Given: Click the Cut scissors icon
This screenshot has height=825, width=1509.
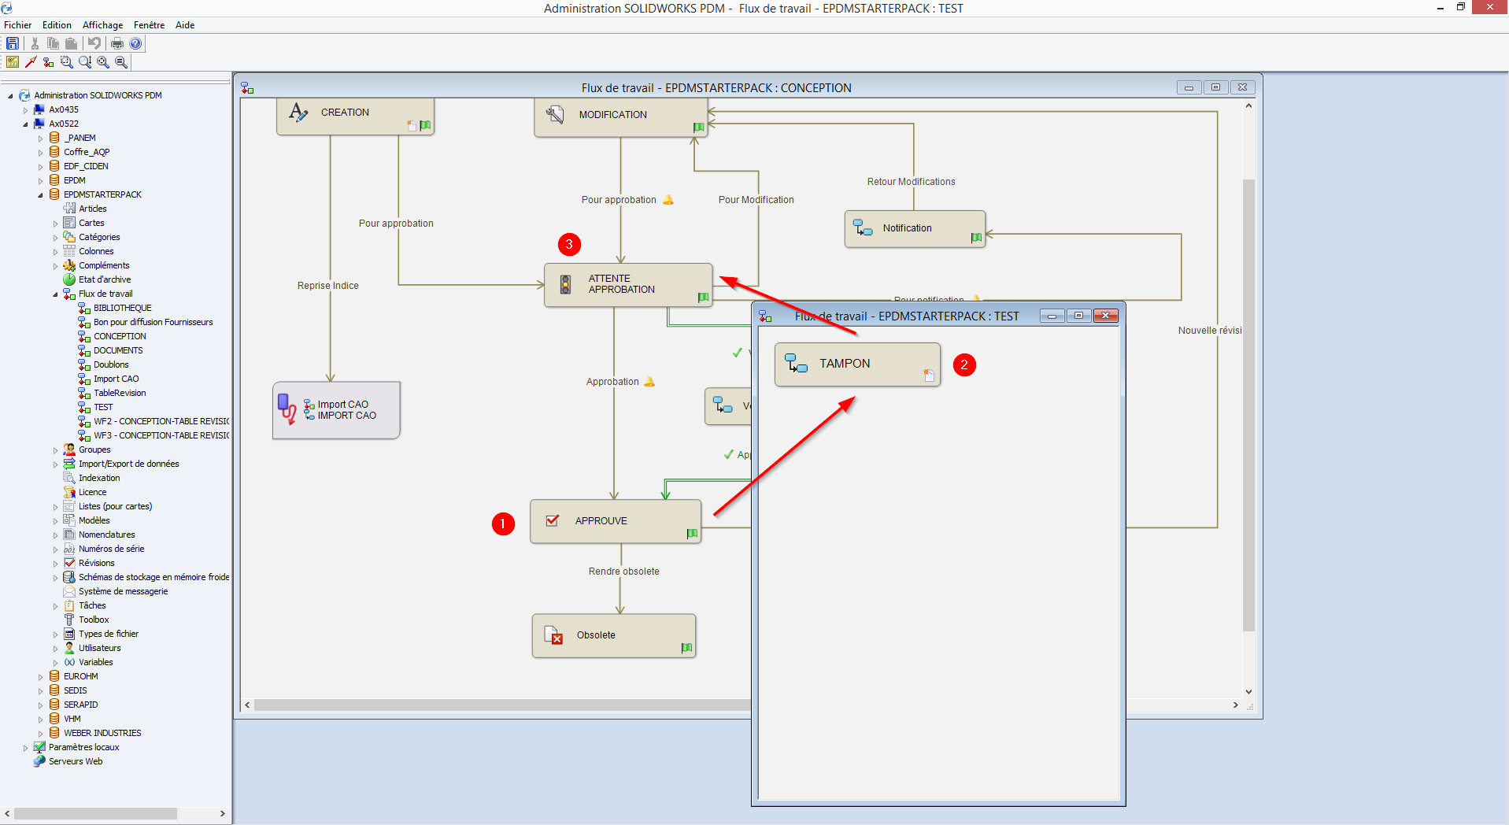Looking at the screenshot, I should 35,43.
